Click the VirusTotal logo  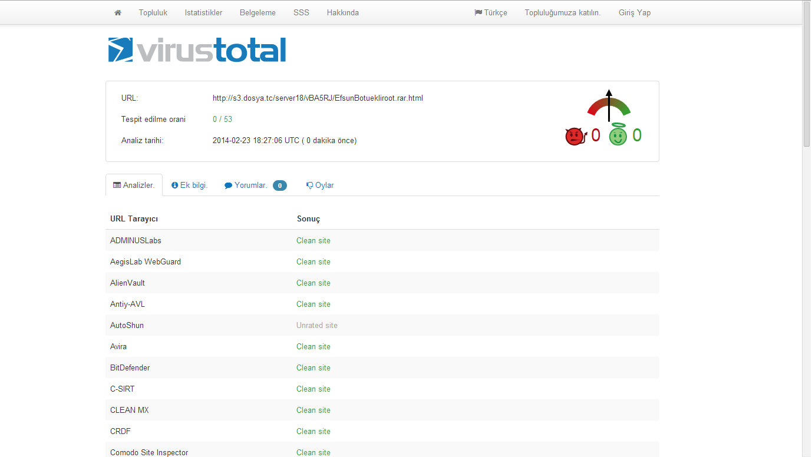pos(197,50)
